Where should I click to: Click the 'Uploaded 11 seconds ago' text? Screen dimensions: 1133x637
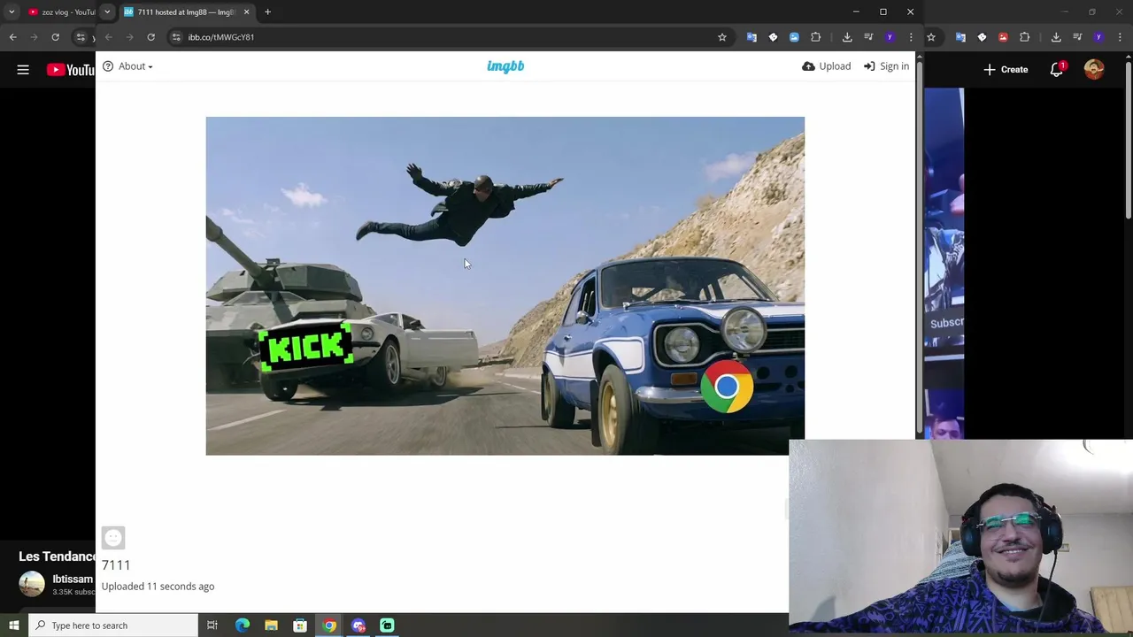tap(158, 587)
